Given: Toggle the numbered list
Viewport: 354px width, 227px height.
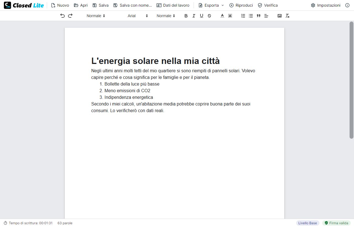Looking at the screenshot, I should (x=243, y=16).
